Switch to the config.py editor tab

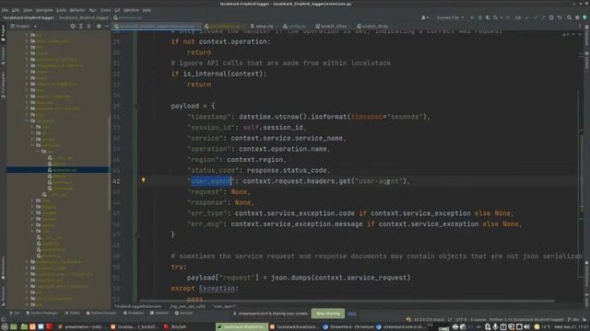(295, 27)
